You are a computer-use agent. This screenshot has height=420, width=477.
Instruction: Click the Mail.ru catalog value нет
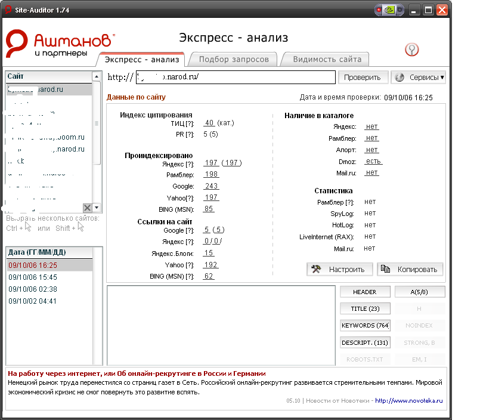pyautogui.click(x=371, y=172)
